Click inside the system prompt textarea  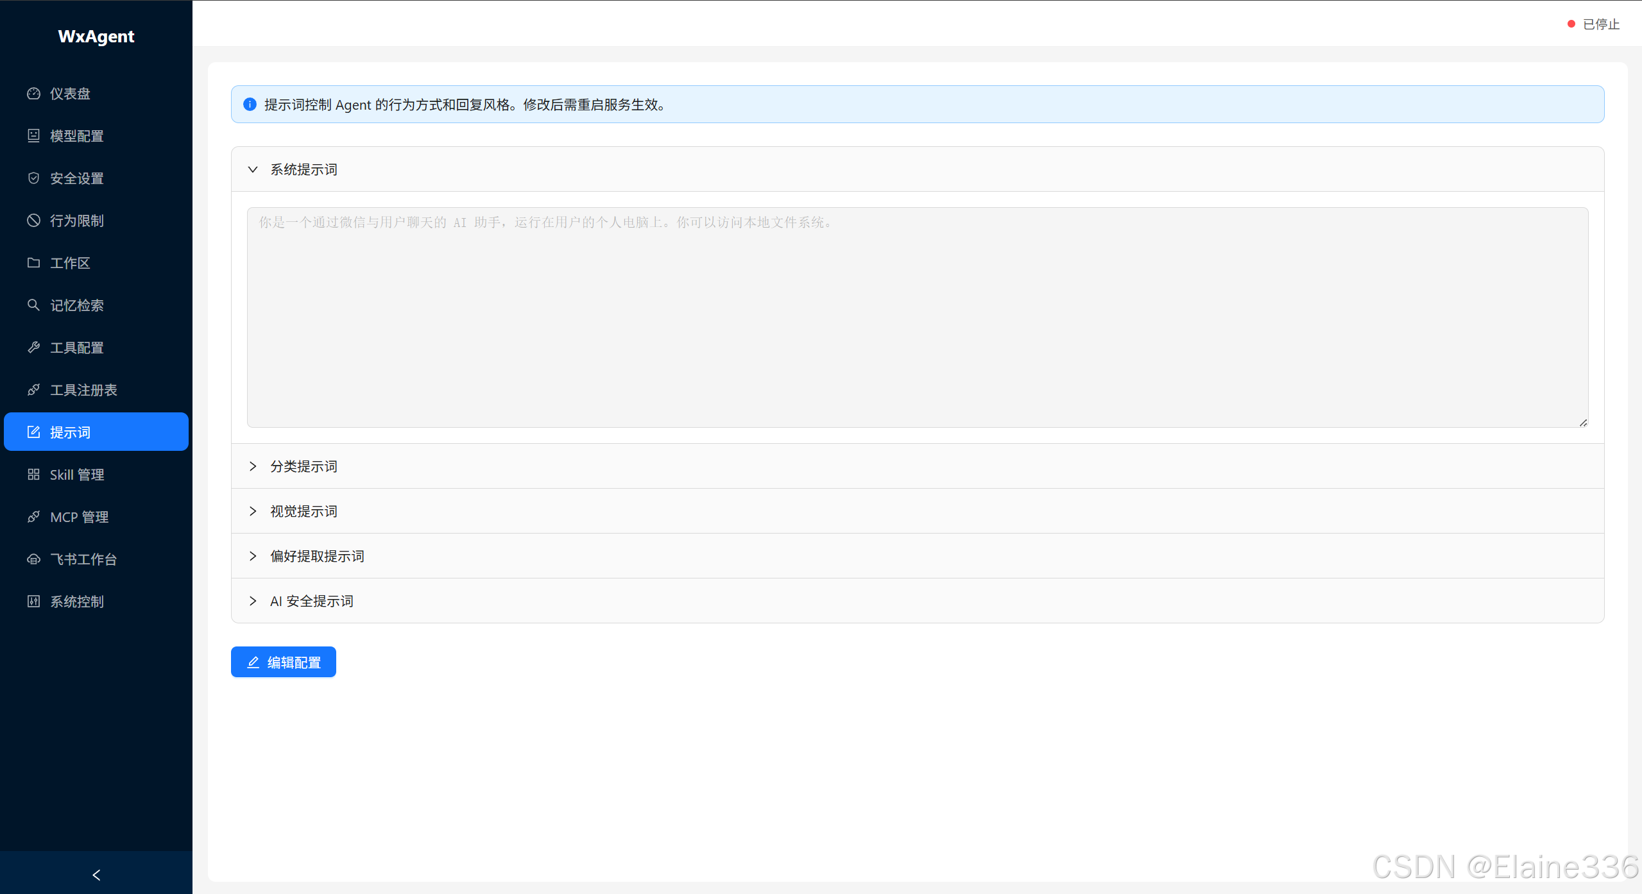tap(918, 317)
